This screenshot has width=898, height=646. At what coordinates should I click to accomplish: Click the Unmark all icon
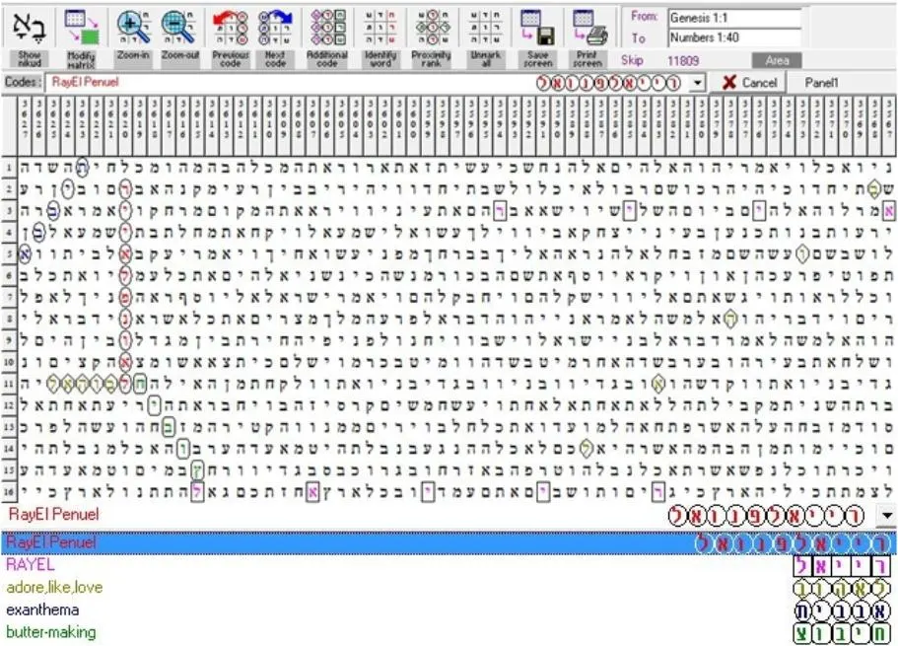[x=485, y=28]
